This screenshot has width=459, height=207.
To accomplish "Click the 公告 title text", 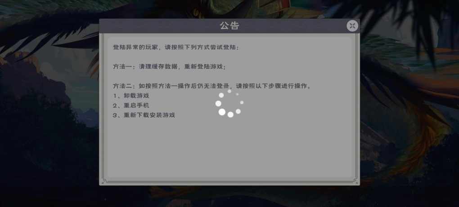I will (230, 26).
